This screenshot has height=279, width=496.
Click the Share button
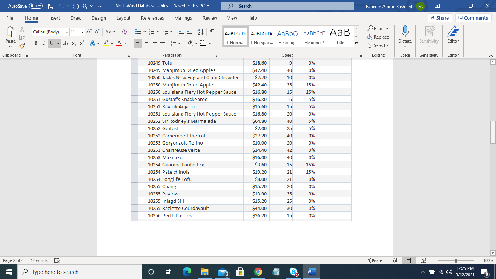click(439, 17)
